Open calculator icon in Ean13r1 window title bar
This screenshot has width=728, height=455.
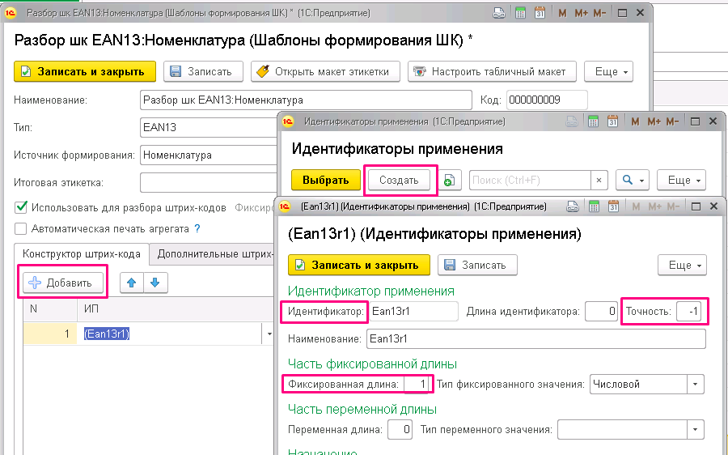(594, 206)
